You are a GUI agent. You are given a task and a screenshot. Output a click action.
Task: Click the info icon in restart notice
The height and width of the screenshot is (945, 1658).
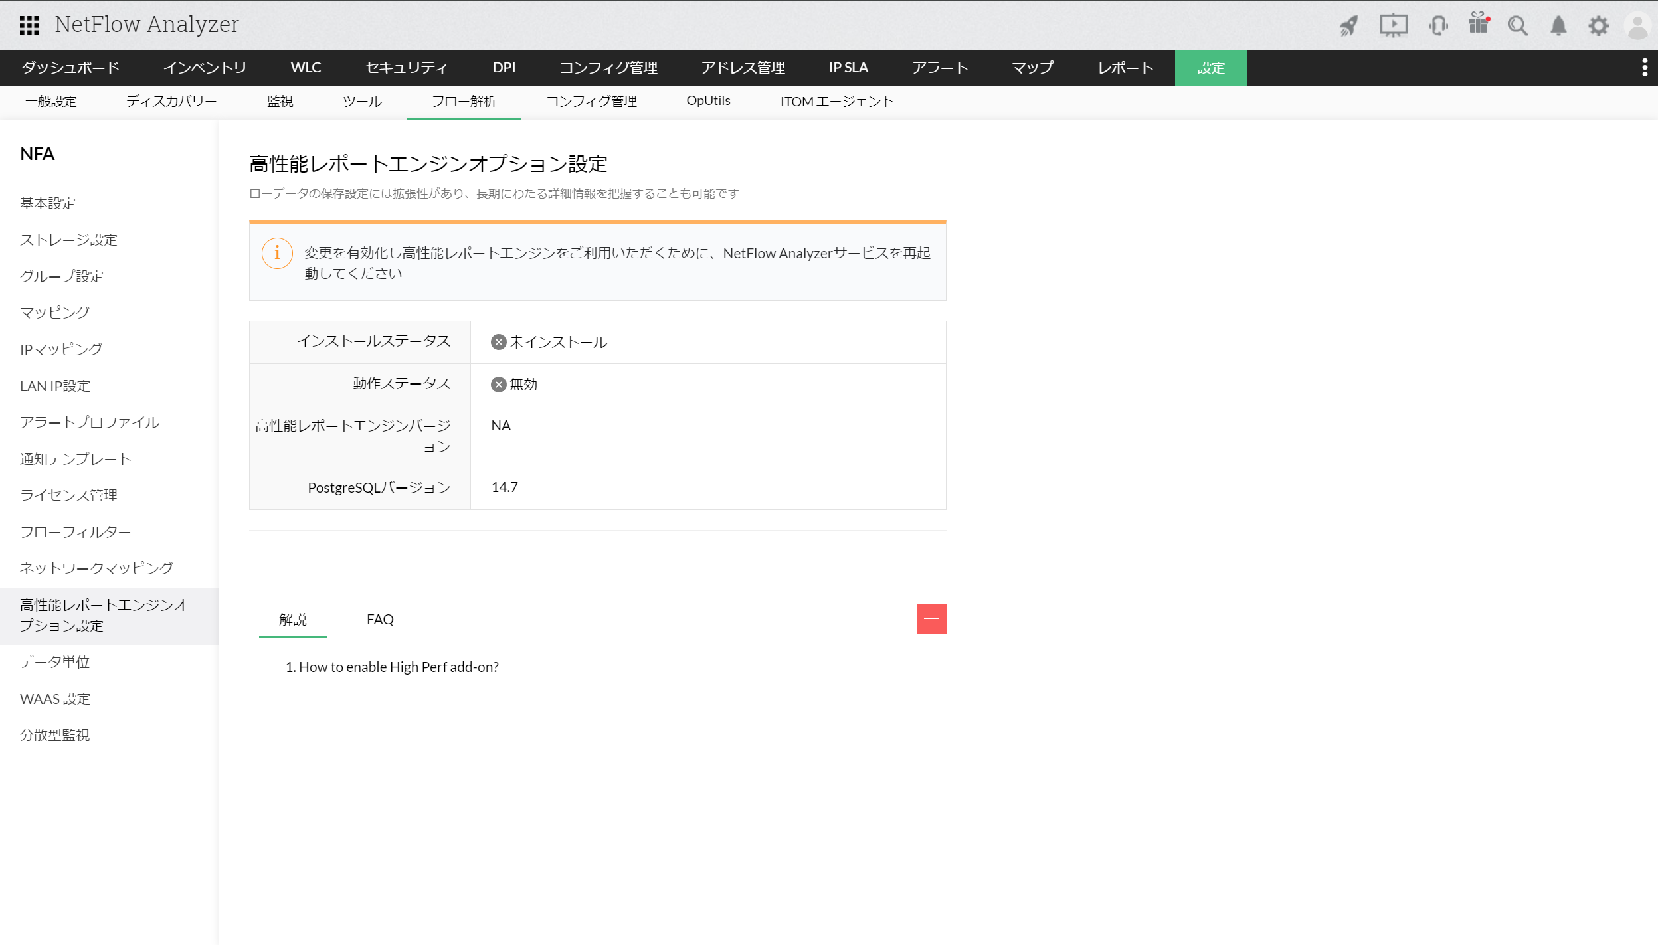pyautogui.click(x=277, y=253)
